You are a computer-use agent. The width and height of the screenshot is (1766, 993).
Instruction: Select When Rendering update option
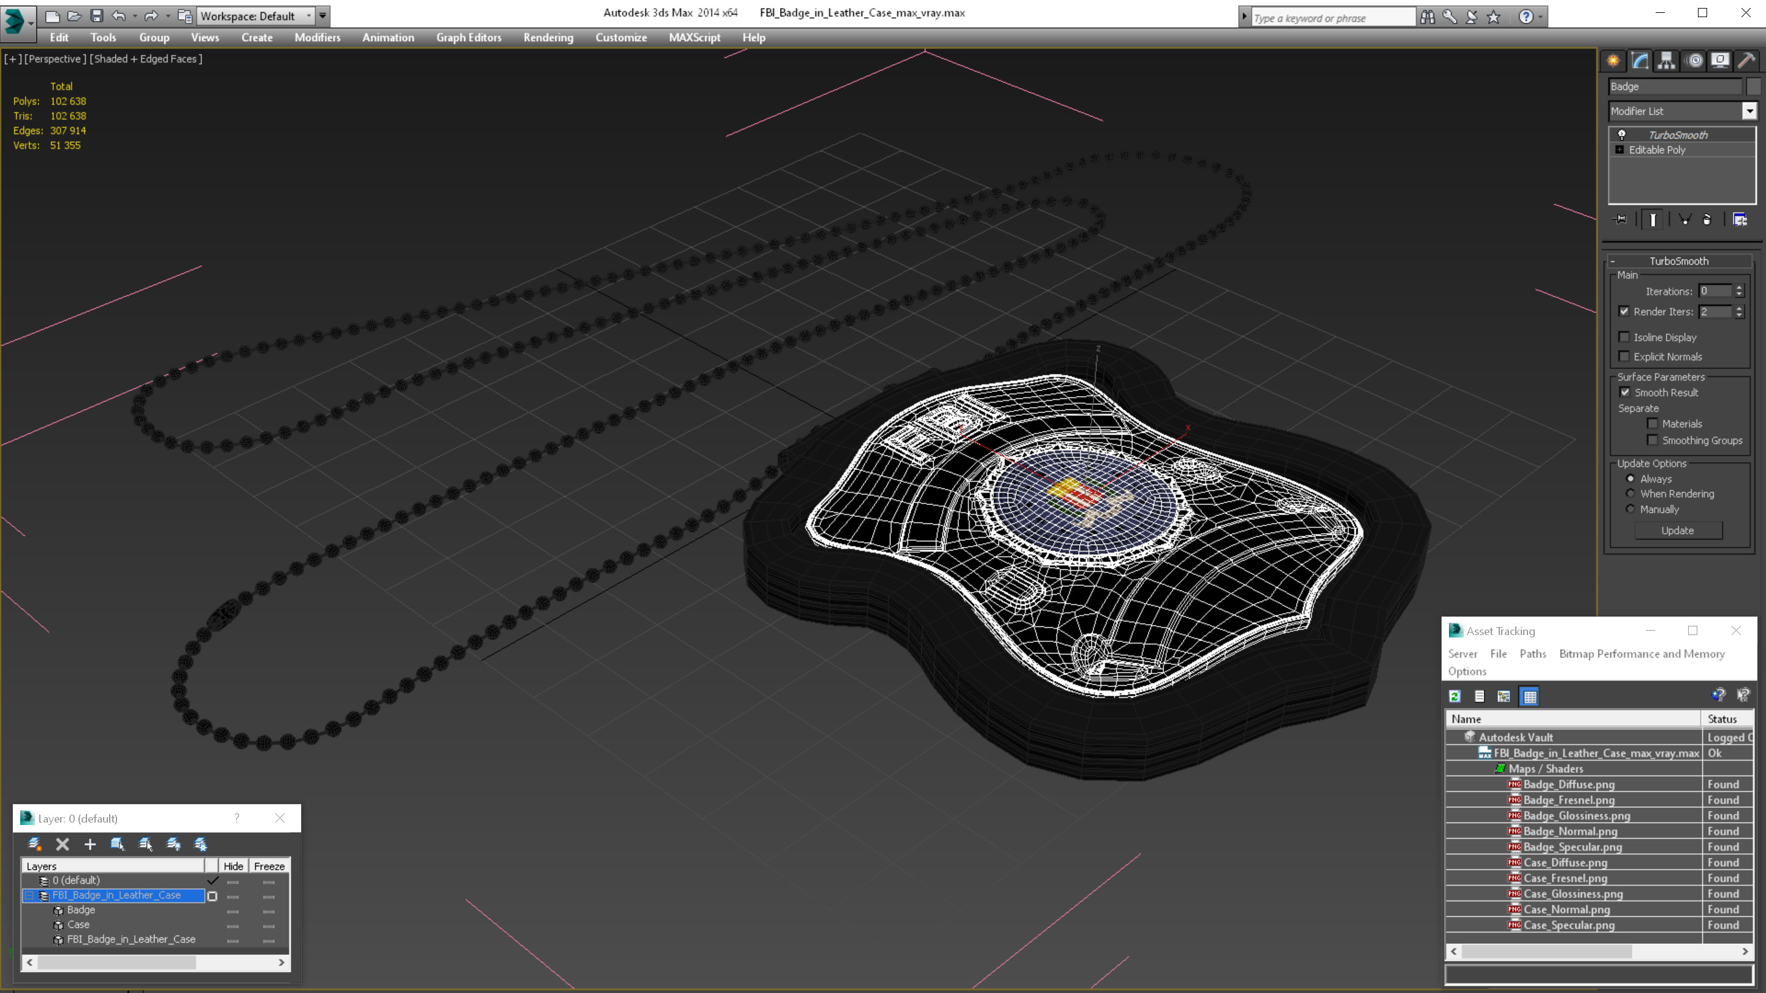[1630, 493]
